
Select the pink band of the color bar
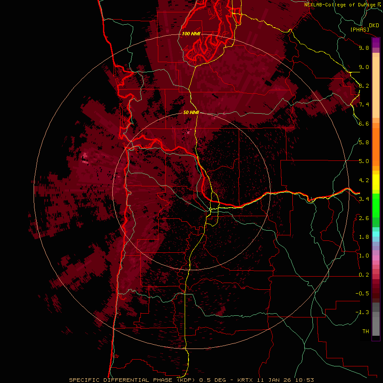coord(376,258)
